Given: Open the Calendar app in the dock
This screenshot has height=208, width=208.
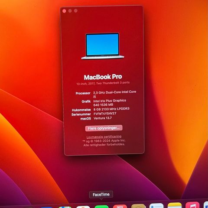Looking at the screenshot, I should click(120, 207).
